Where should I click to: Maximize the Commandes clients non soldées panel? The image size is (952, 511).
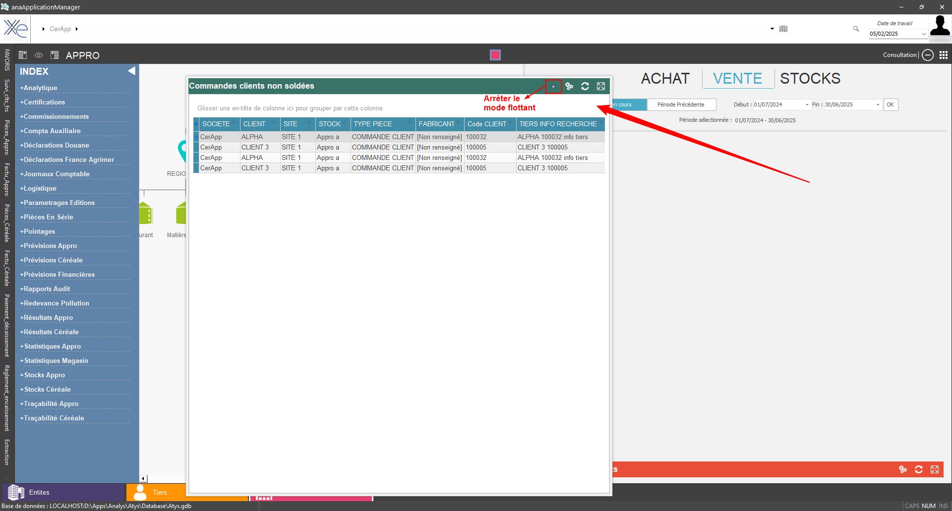[x=601, y=86]
